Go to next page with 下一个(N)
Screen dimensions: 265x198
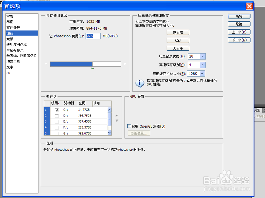(239, 40)
